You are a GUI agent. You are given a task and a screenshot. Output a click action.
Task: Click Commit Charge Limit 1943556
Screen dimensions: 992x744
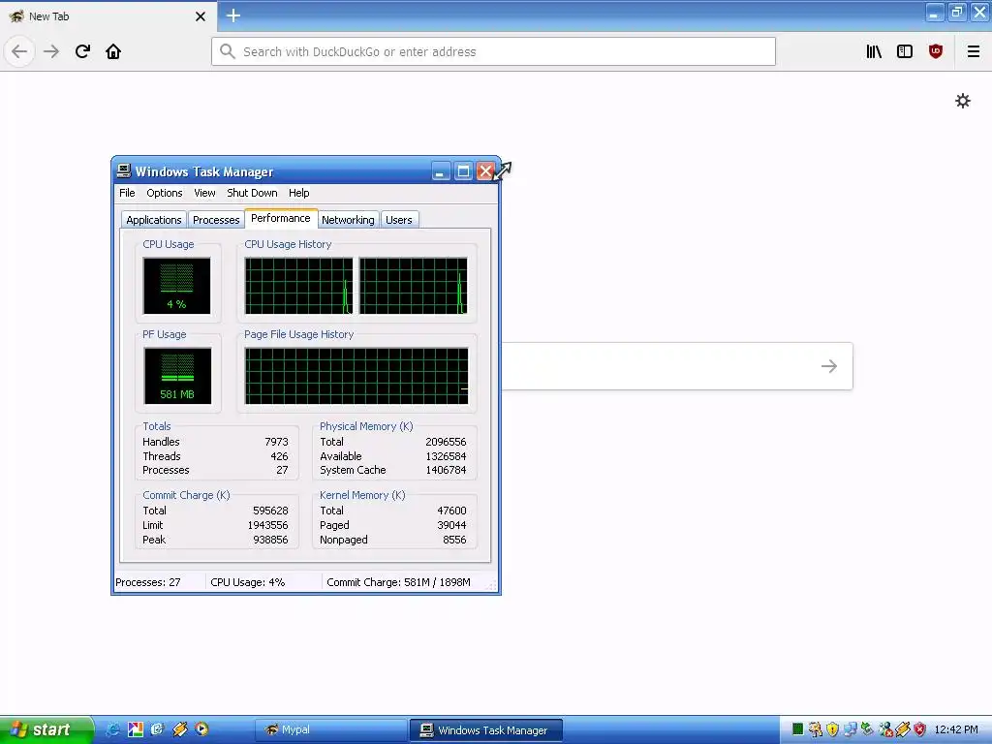click(x=267, y=525)
